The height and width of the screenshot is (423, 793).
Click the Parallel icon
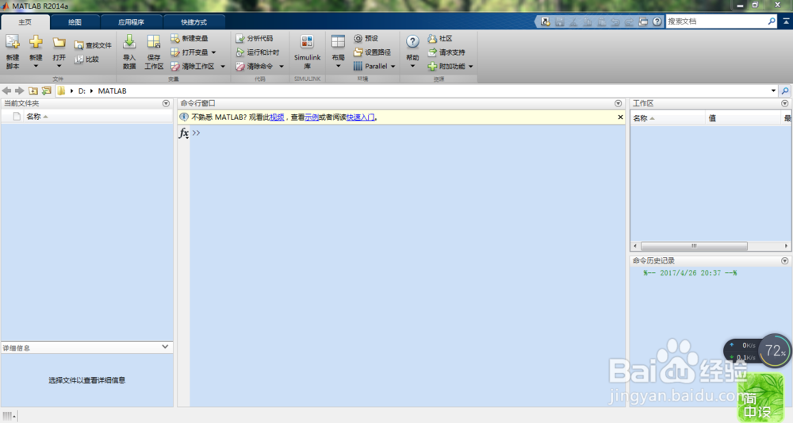point(358,67)
